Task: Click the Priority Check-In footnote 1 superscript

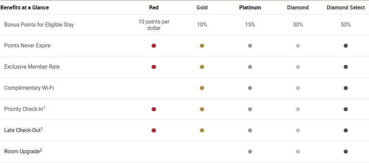Action: (44, 107)
